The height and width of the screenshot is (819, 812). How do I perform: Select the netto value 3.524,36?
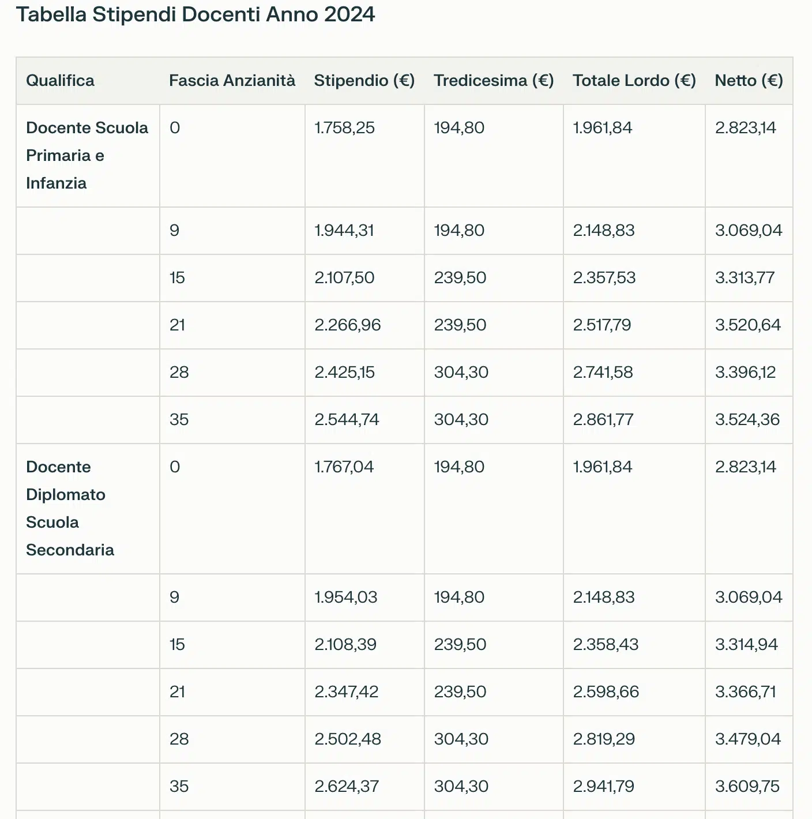(747, 419)
